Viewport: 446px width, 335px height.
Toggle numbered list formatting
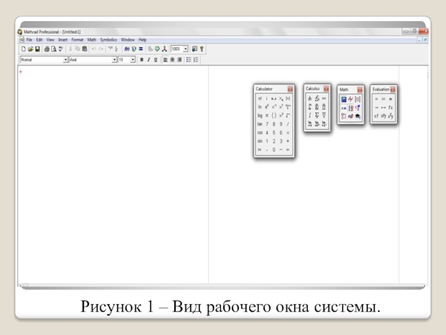tap(196, 60)
